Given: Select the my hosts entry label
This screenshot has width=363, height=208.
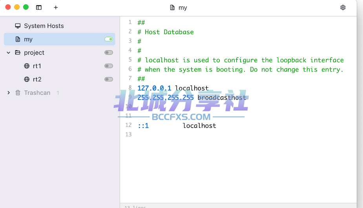Looking at the screenshot, I should pos(28,39).
